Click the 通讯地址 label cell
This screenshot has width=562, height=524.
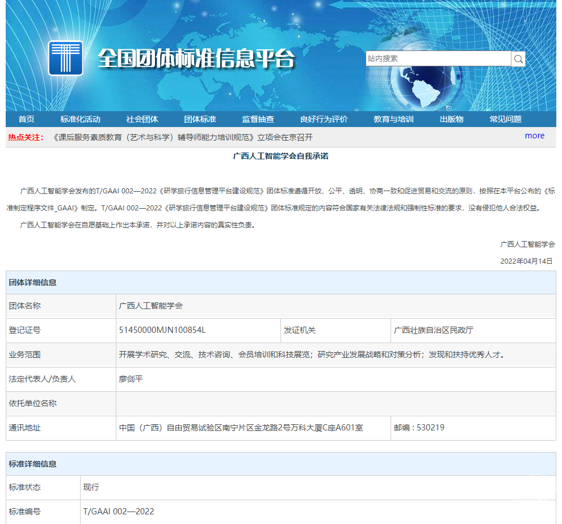click(x=61, y=428)
